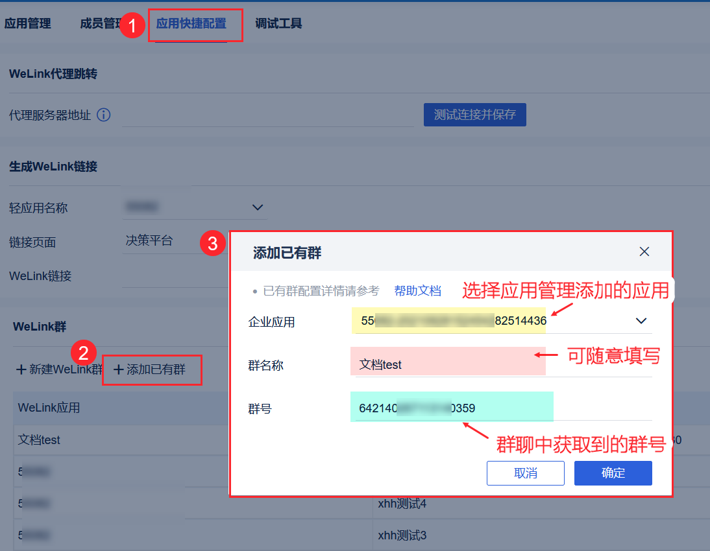Click the 群名称 input with 文档test
The image size is (710, 551).
point(503,364)
